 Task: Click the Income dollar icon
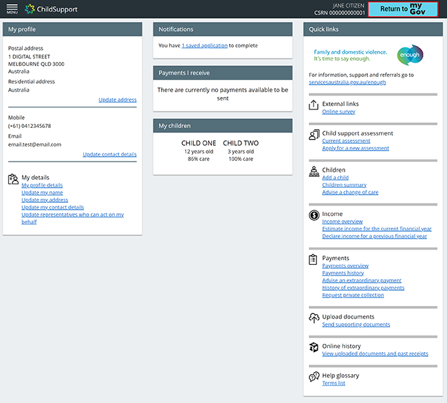pyautogui.click(x=314, y=215)
